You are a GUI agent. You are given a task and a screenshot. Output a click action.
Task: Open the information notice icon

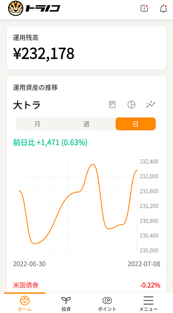click(x=144, y=8)
